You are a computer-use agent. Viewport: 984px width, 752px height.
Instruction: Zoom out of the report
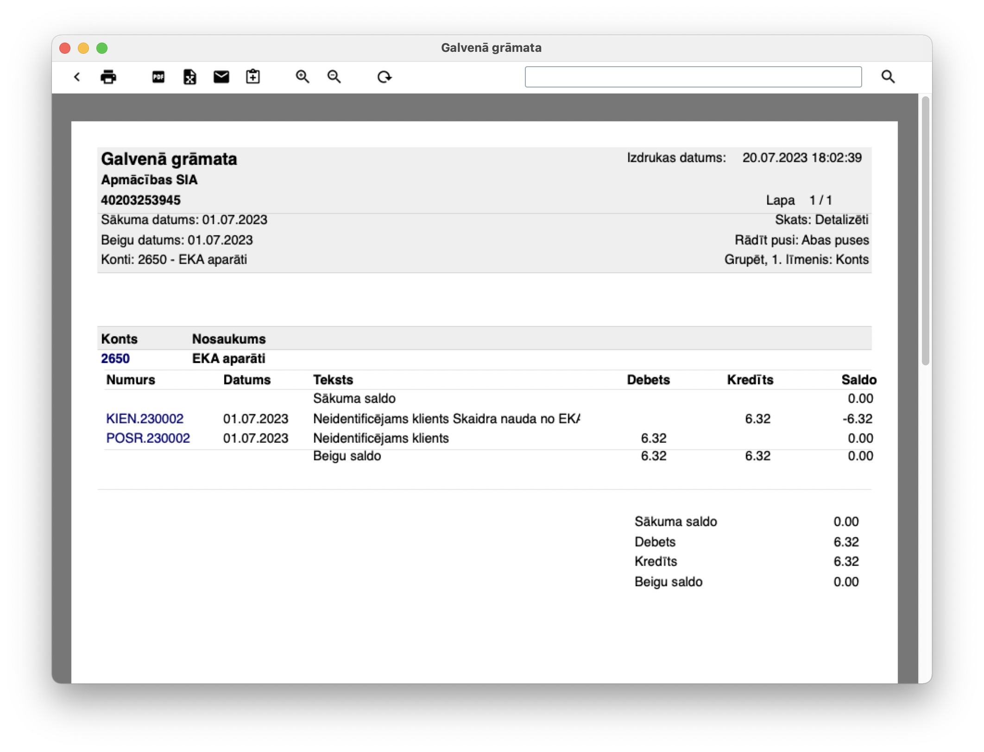(334, 77)
